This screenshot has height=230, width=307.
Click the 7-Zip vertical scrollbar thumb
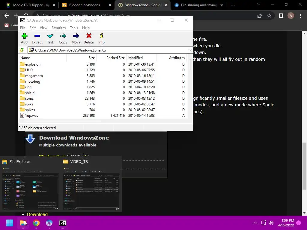click(x=190, y=65)
